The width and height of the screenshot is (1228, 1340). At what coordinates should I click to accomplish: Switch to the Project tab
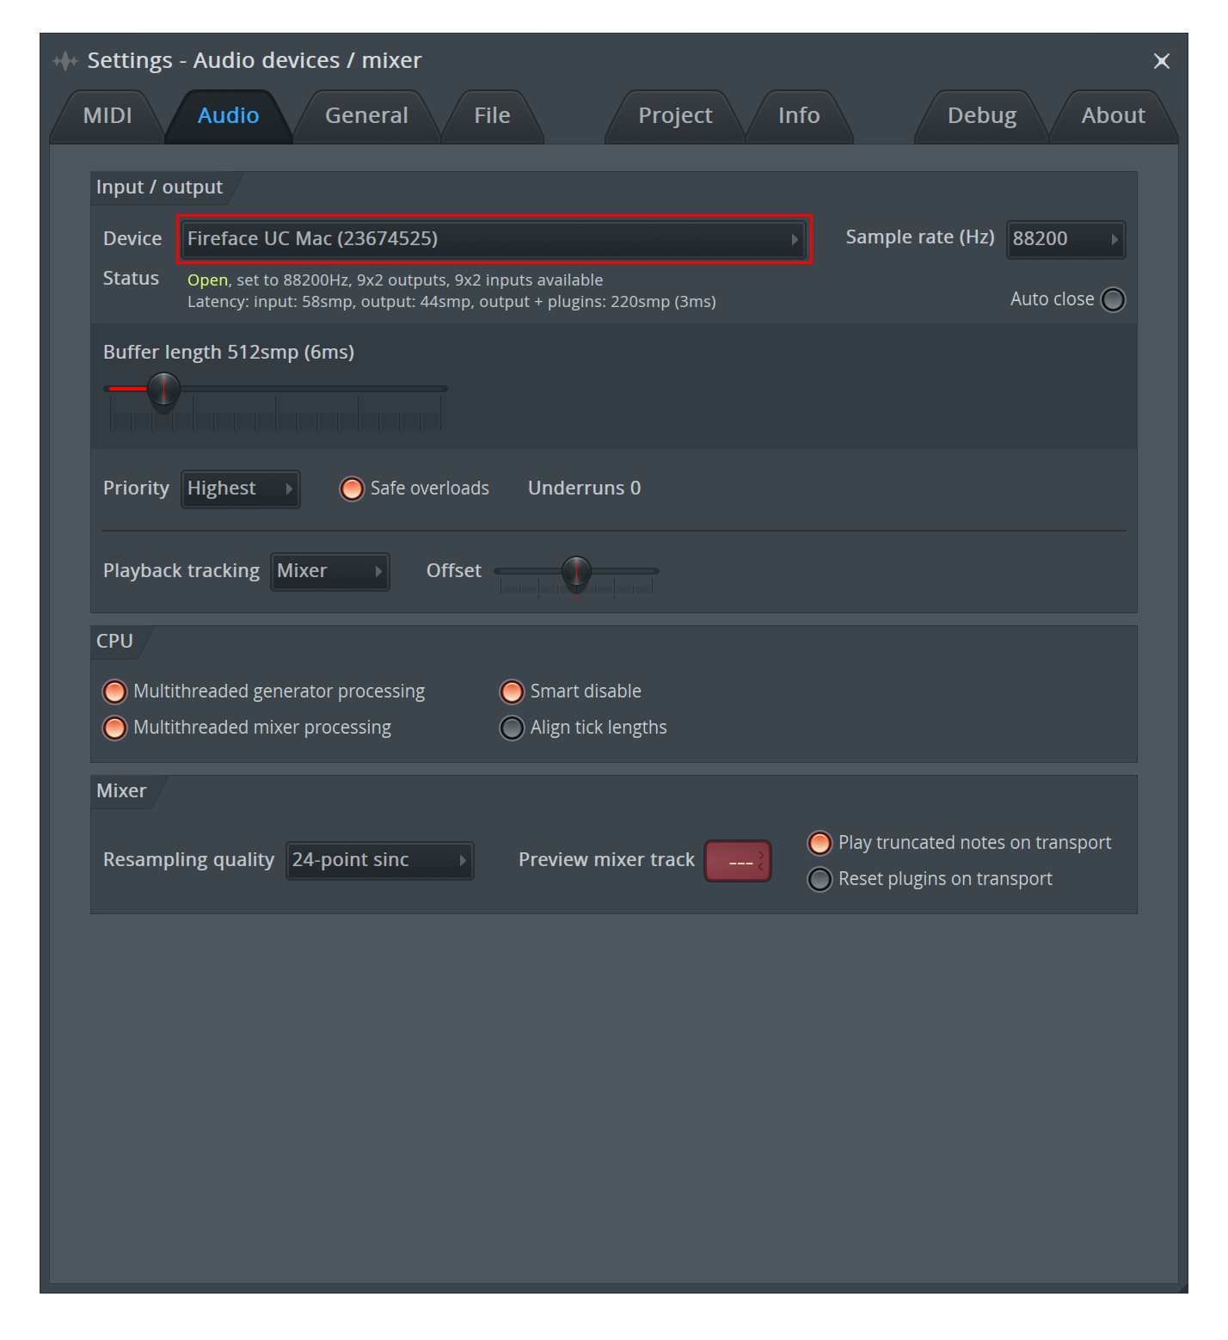click(x=675, y=116)
